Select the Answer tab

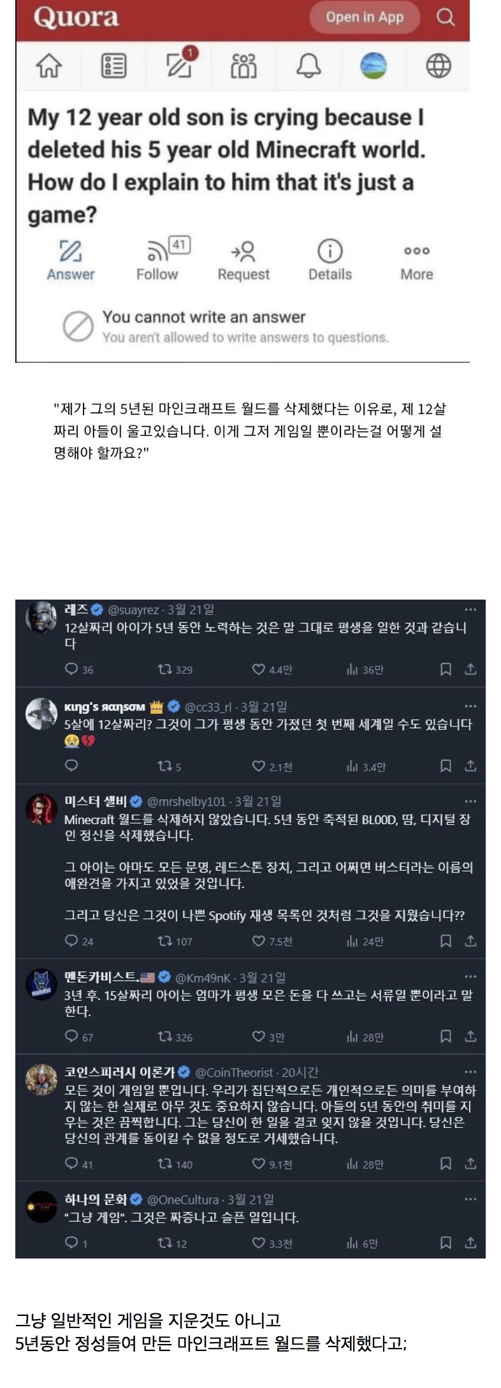click(70, 260)
